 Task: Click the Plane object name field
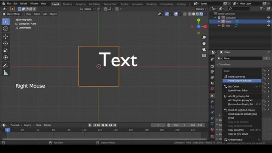click(242, 59)
